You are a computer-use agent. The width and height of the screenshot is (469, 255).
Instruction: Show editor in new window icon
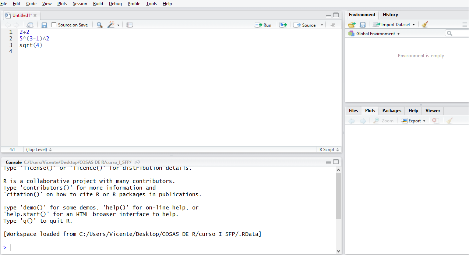[30, 25]
